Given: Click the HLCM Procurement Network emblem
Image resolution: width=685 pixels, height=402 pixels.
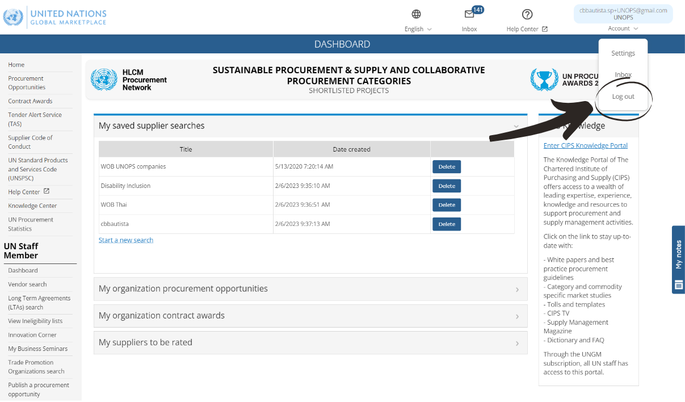Looking at the screenshot, I should point(104,80).
